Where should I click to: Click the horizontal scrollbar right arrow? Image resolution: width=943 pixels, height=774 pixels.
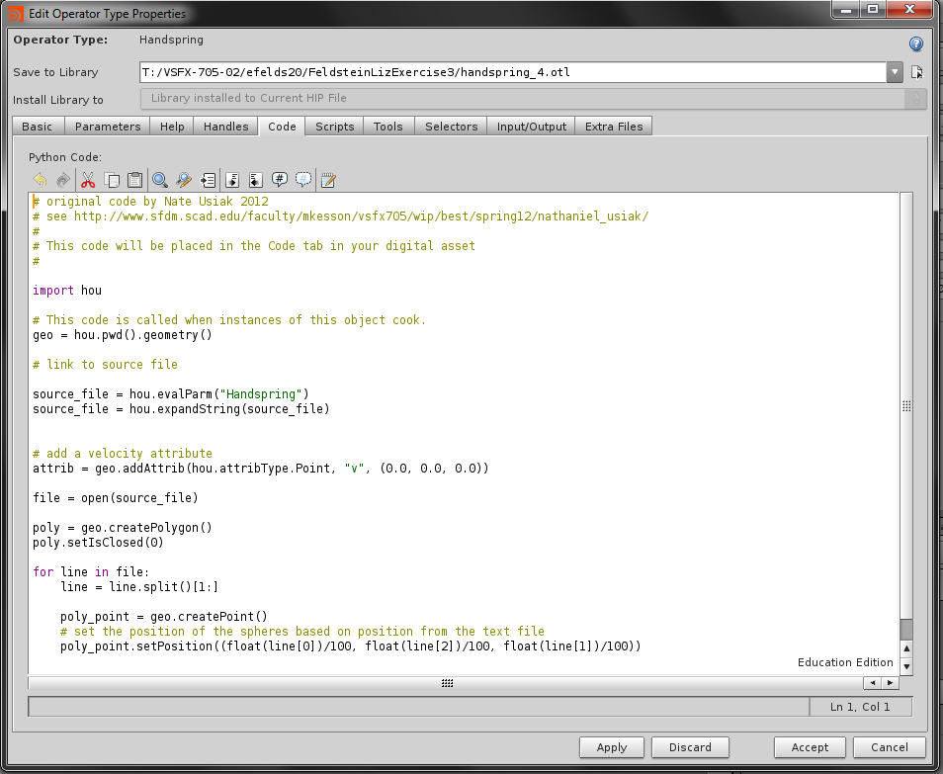click(889, 682)
